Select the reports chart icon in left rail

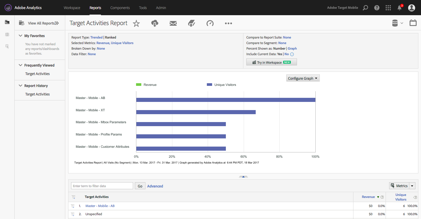(x=7, y=22)
